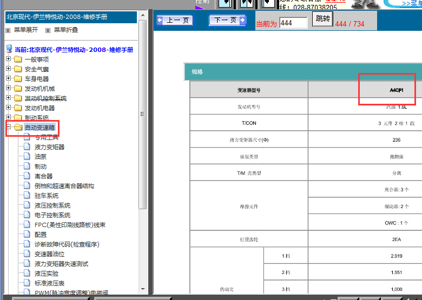The width and height of the screenshot is (422, 300).
Task: Go to previous page with 上一页
Action: [175, 20]
